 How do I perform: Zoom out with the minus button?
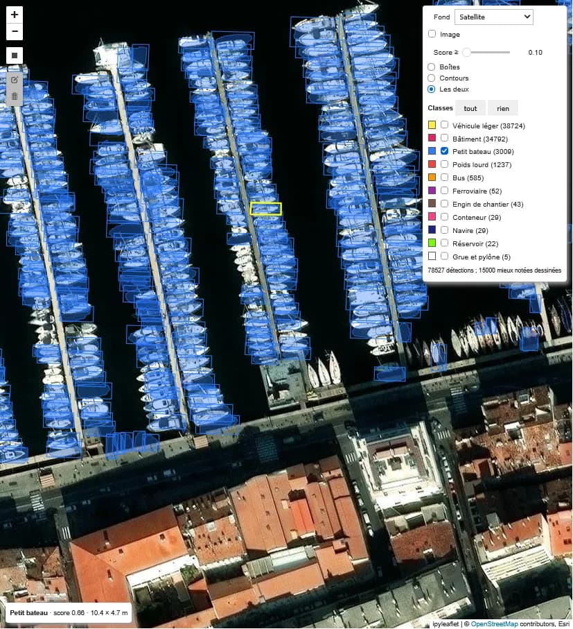(15, 32)
